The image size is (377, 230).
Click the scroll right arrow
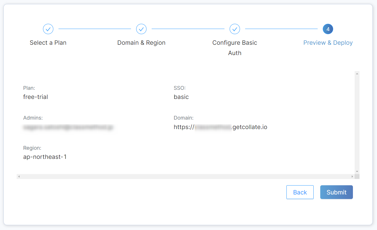point(352,176)
